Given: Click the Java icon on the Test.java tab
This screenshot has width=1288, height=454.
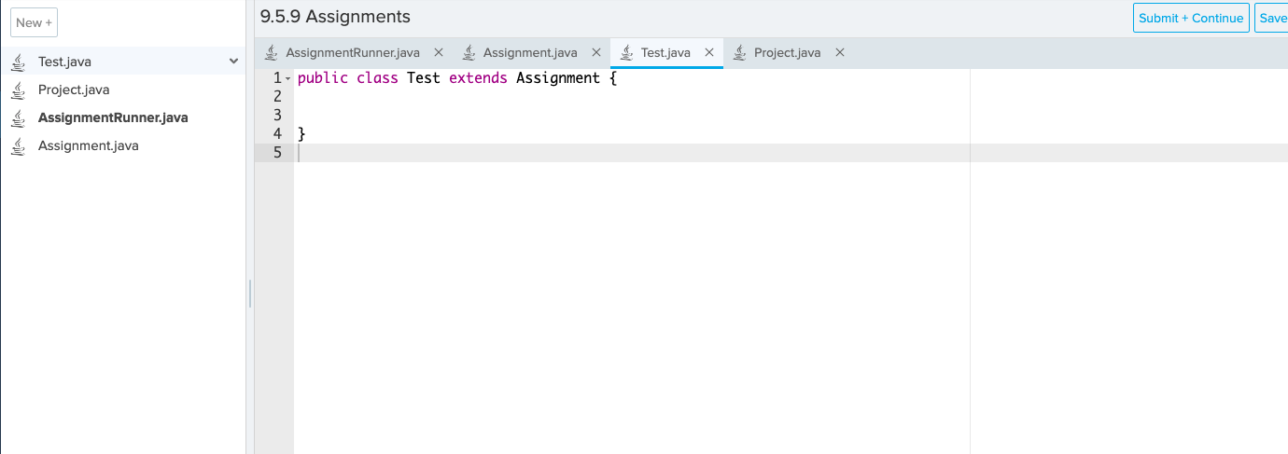Looking at the screenshot, I should click(626, 52).
